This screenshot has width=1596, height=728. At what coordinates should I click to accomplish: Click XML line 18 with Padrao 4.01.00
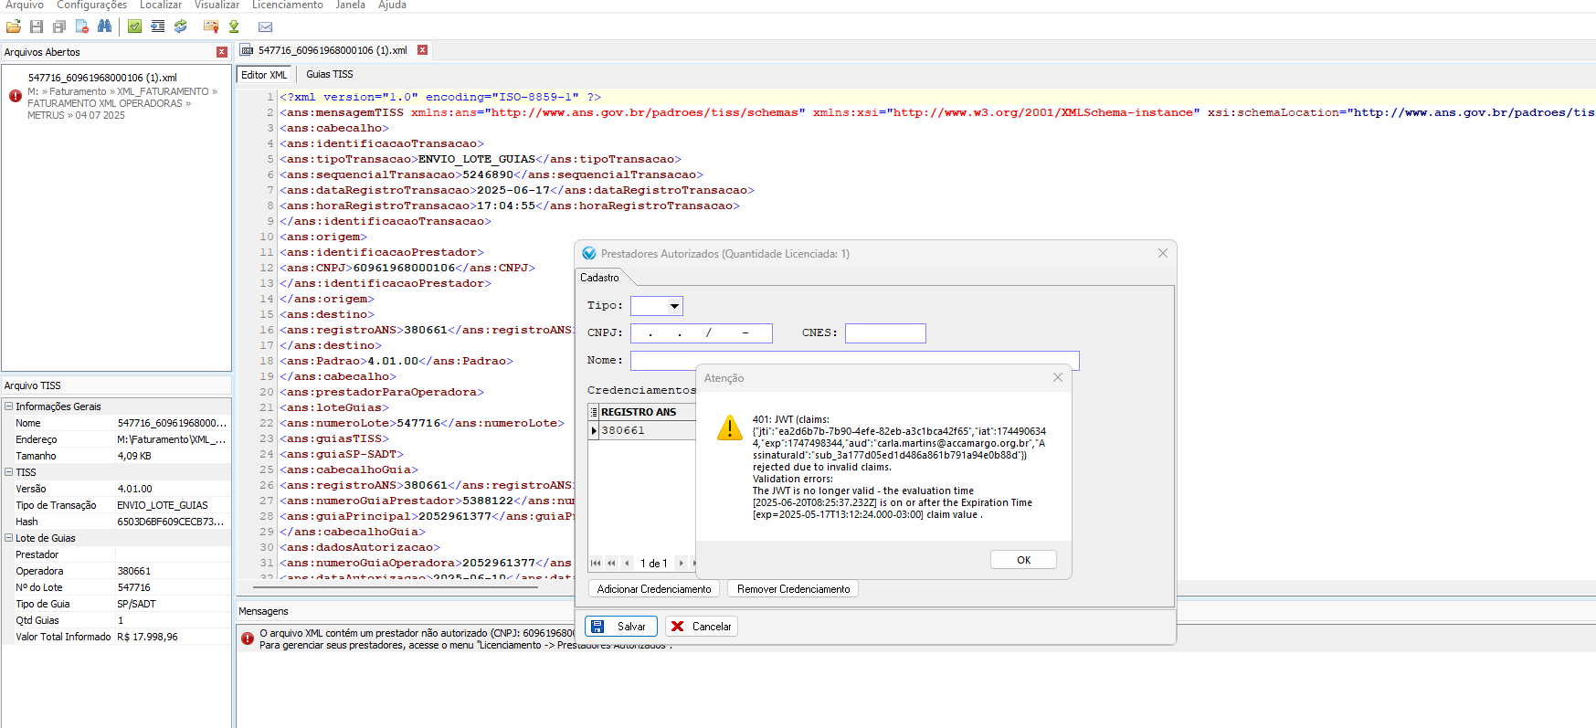click(x=396, y=361)
